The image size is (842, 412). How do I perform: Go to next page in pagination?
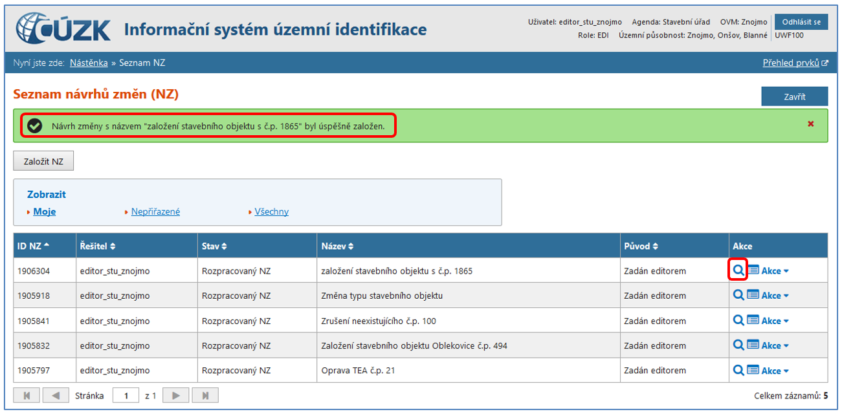coord(175,395)
